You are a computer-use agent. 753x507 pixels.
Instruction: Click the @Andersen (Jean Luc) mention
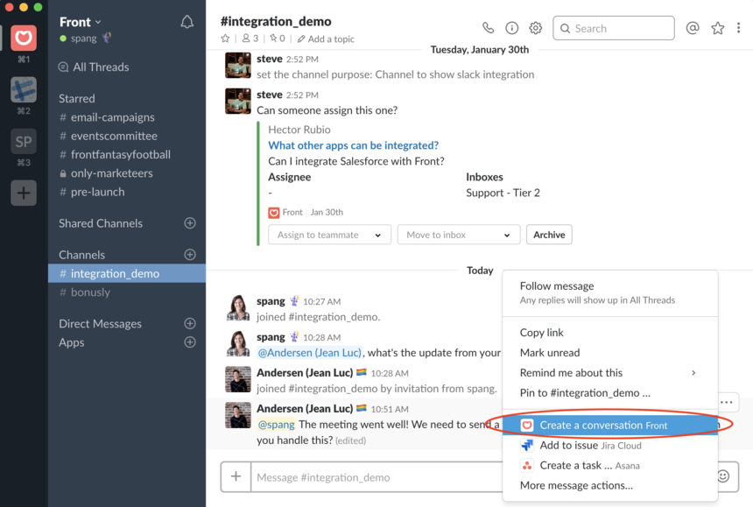pos(310,353)
